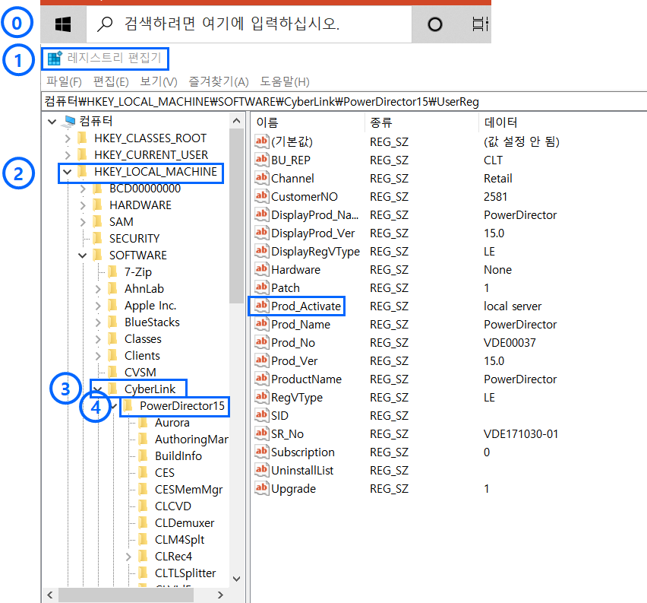Screen dimensions: 647x603
Task: Expand the HKEY_CURRENT_USER key
Action: click(68, 155)
